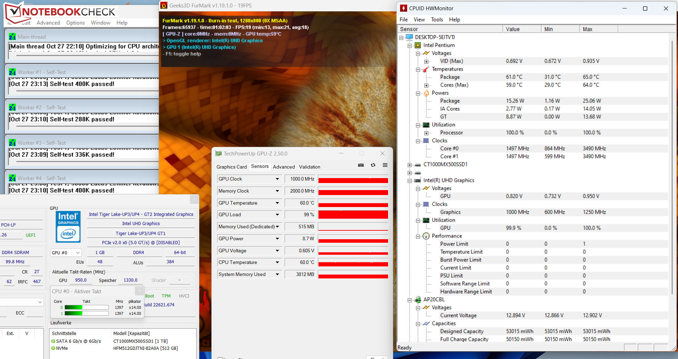Click the AP20CBL battery icon

pyautogui.click(x=418, y=300)
